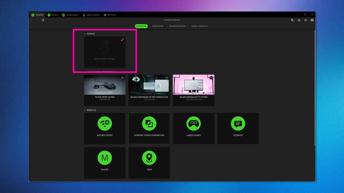Go forward with the right arrow
Screen dimensions: 344x193
tap(37, 20)
